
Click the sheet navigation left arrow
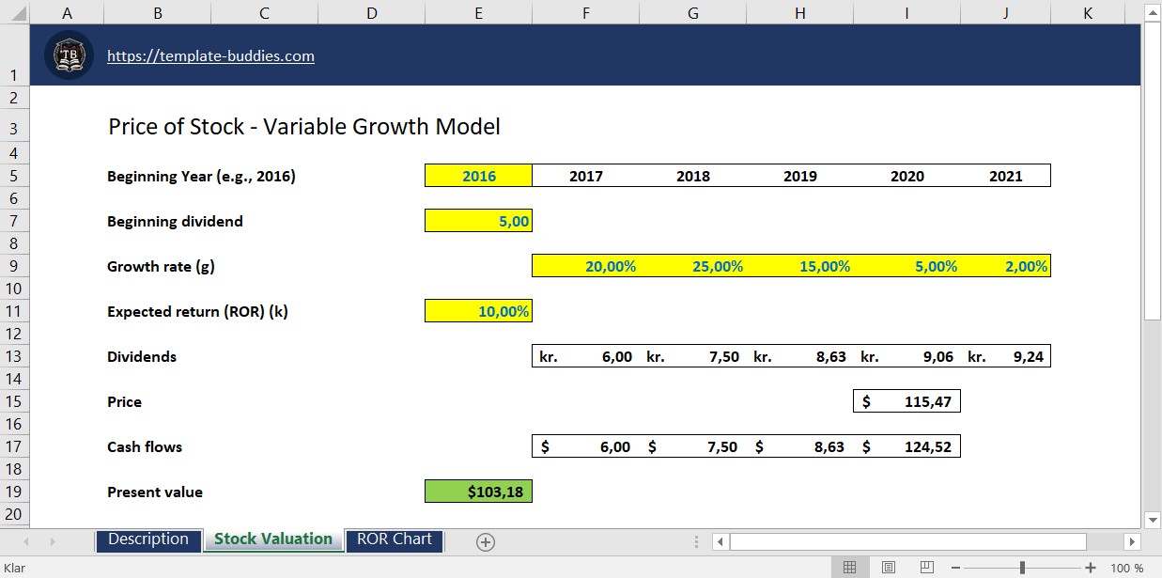(x=25, y=541)
